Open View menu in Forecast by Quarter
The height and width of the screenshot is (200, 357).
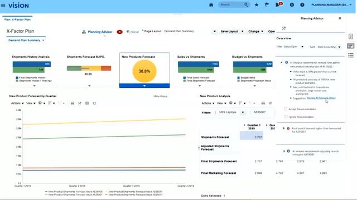31,103
